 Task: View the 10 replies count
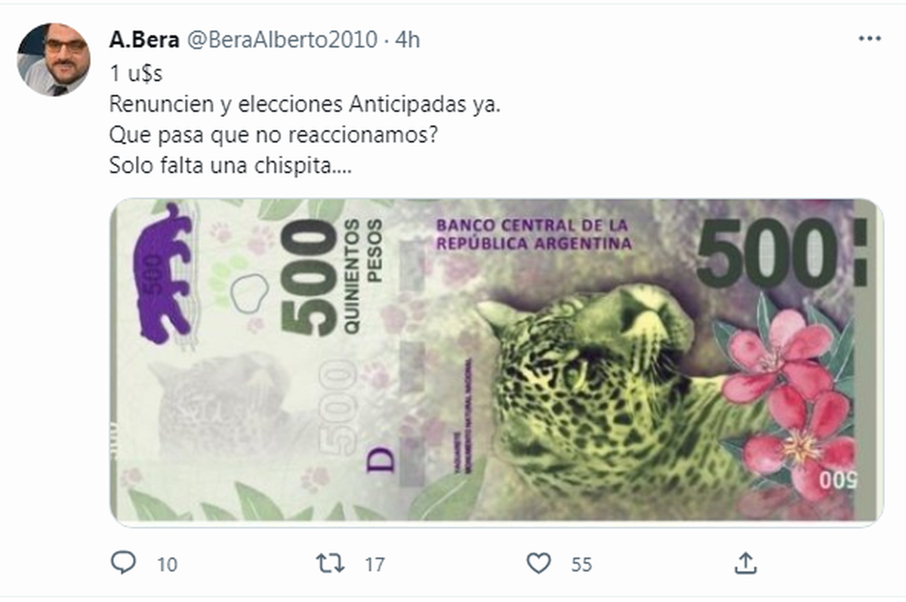tap(168, 564)
